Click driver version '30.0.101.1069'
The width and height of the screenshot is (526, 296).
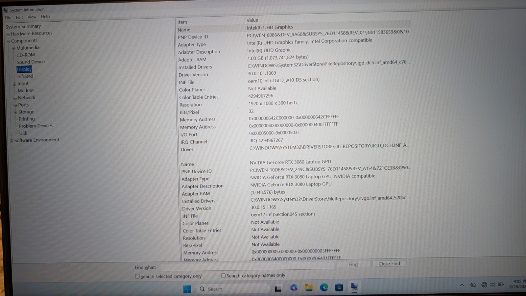(x=262, y=73)
